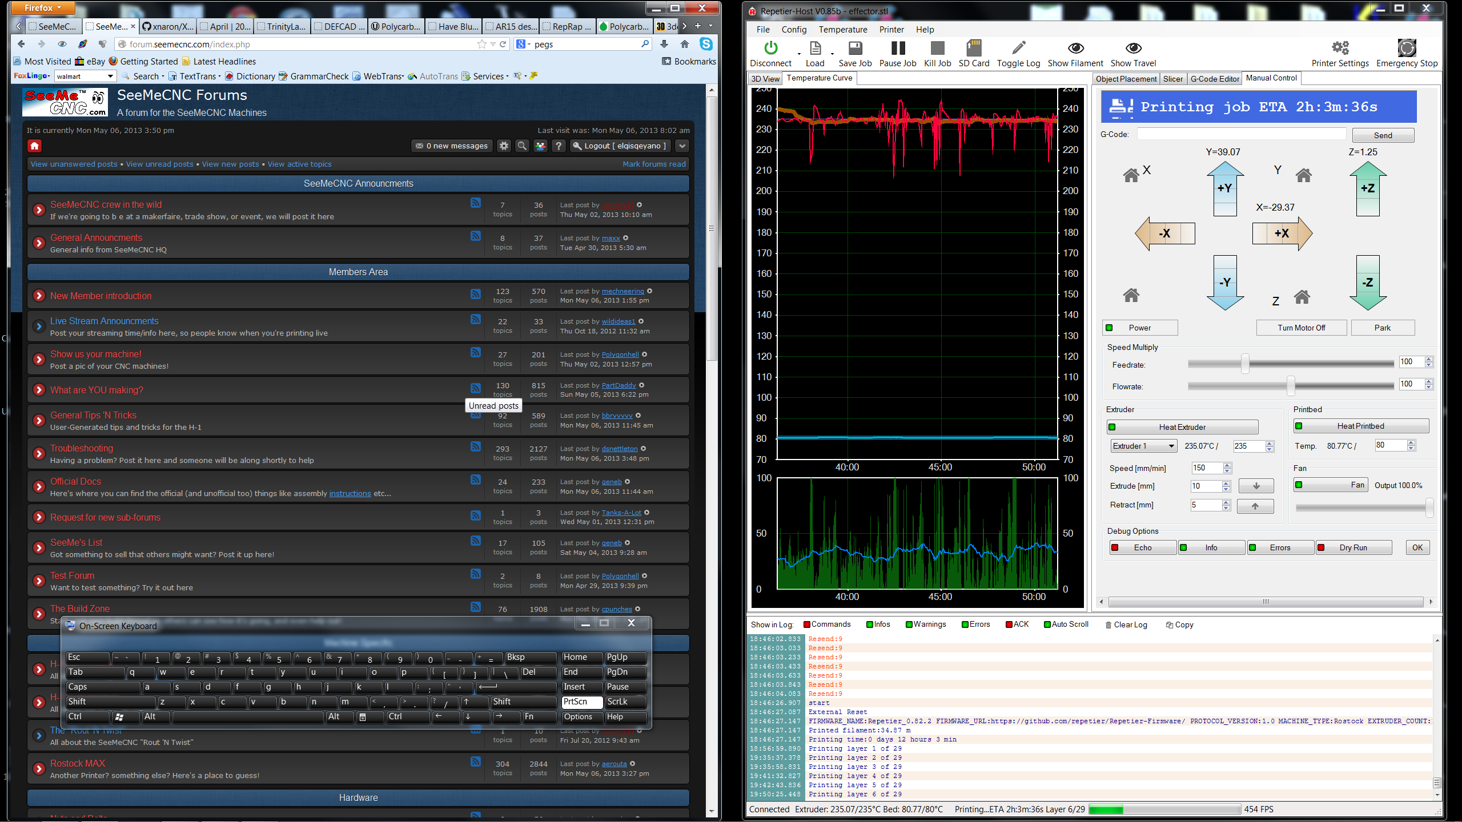1462x822 pixels.
Task: Click the Kill Job icon
Action: [937, 49]
